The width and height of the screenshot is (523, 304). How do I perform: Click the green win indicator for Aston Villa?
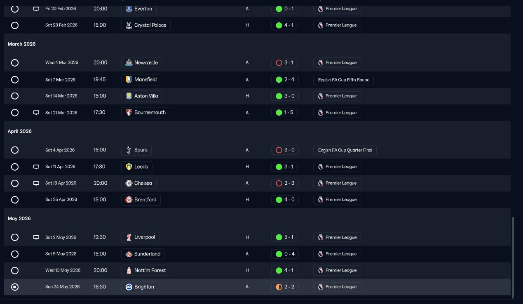[x=279, y=96]
